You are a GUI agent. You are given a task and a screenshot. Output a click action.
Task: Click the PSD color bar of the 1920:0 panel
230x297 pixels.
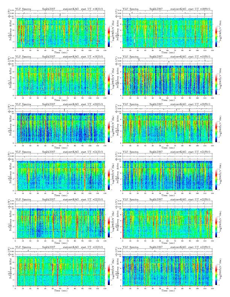click(x=109, y=84)
